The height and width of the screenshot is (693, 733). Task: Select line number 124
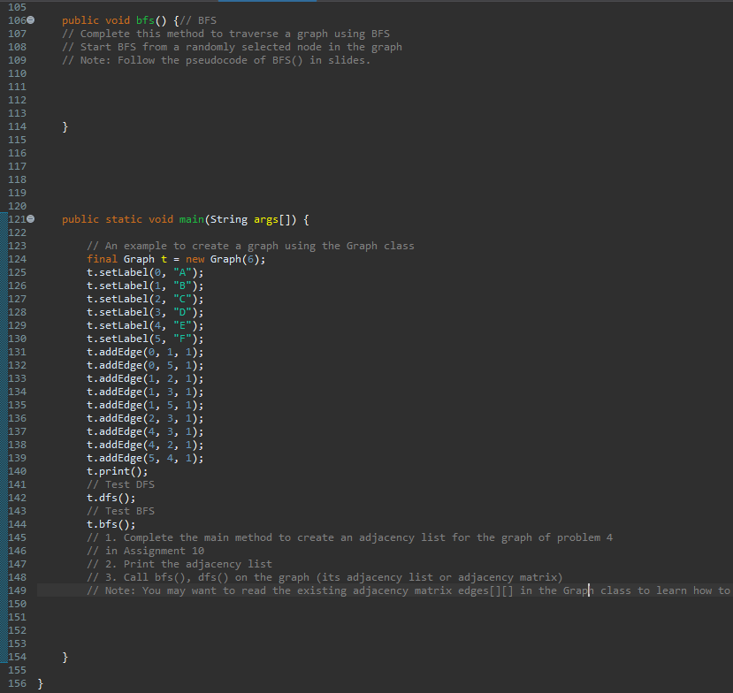(16, 258)
